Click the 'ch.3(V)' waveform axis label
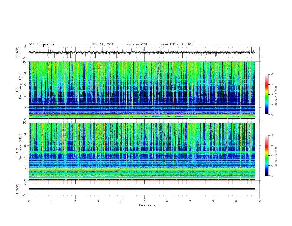292x226 pixels. click(18, 189)
